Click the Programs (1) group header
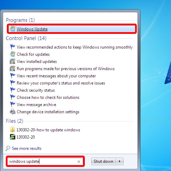Screen dimensions: 171x171 (20, 20)
